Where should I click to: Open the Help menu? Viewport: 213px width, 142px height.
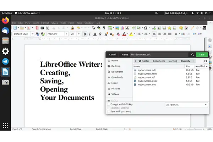pyautogui.click(x=98, y=23)
